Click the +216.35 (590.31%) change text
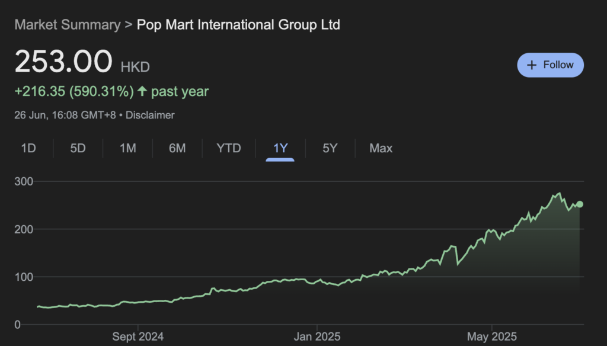607x346 pixels. (74, 92)
